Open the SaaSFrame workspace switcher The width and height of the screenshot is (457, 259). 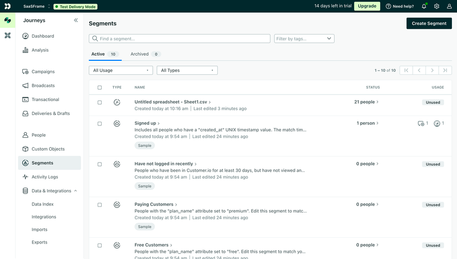pyautogui.click(x=37, y=6)
